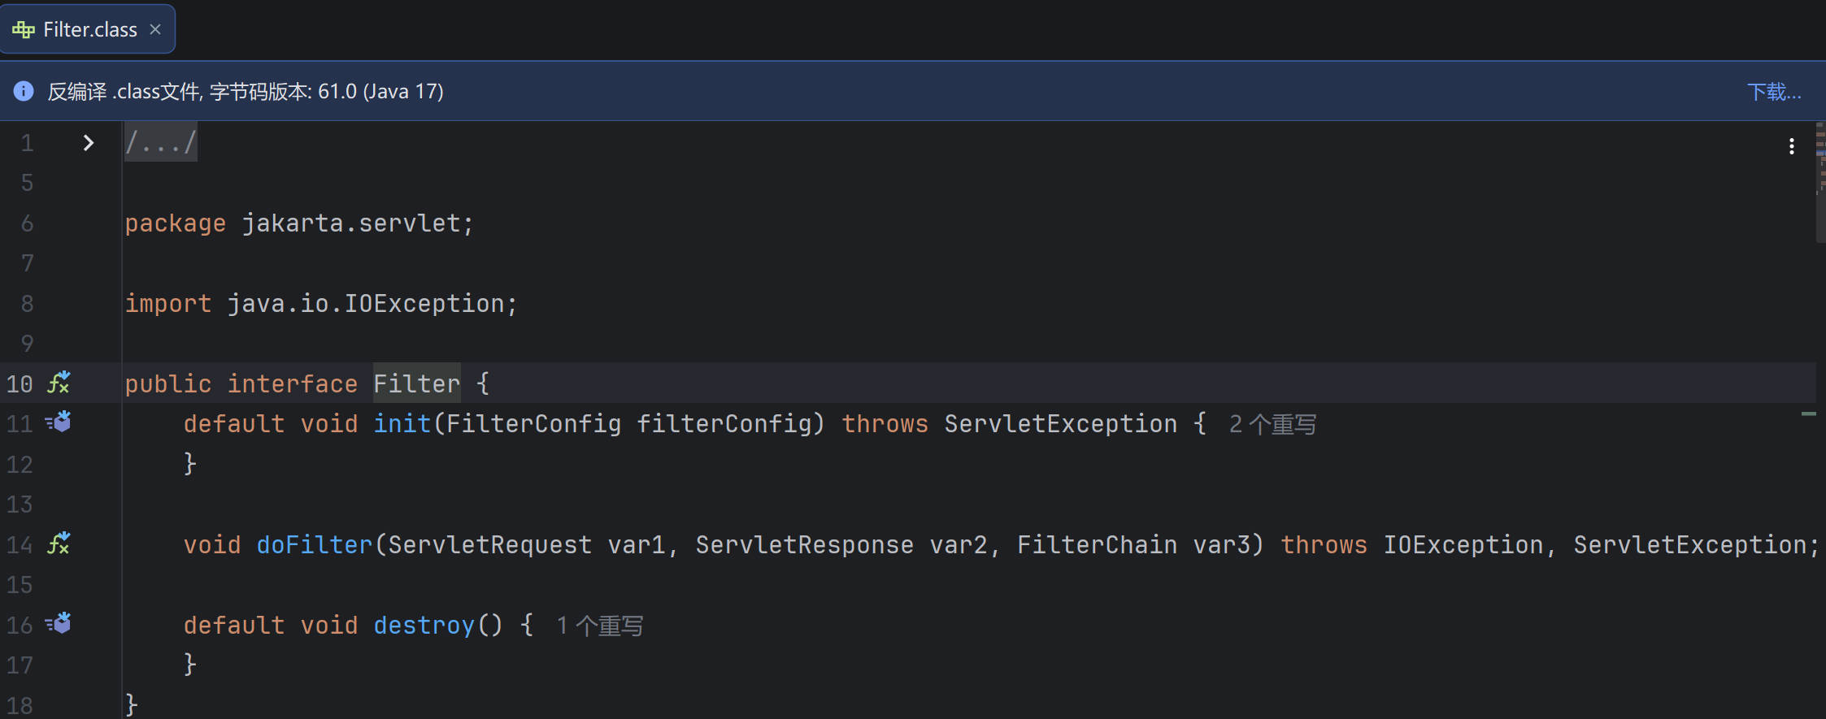1826x719 pixels.
Task: Click the doFilter method name
Action: (x=314, y=544)
